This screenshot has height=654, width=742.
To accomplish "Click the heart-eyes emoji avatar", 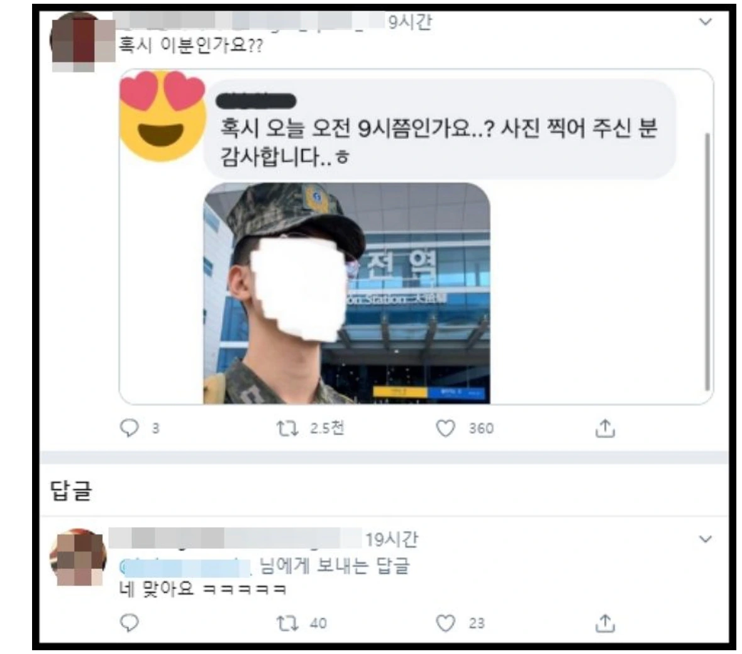I will coord(163,116).
